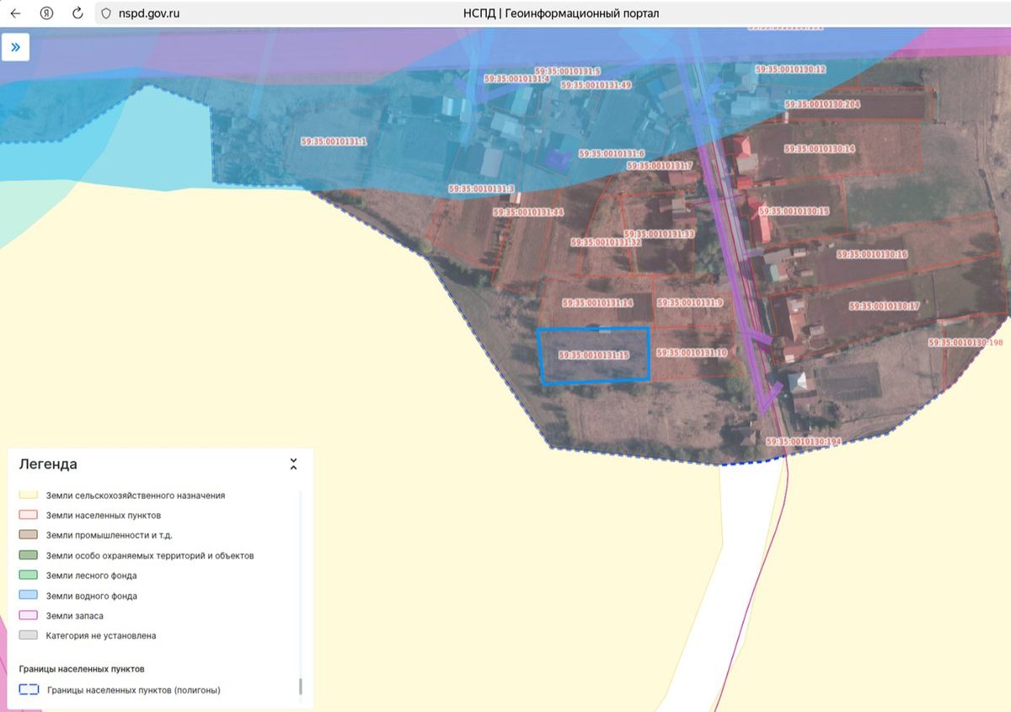This screenshot has height=712, width=1011.
Task: Click parcel label 59:35:0010131:14
Action: click(x=597, y=303)
